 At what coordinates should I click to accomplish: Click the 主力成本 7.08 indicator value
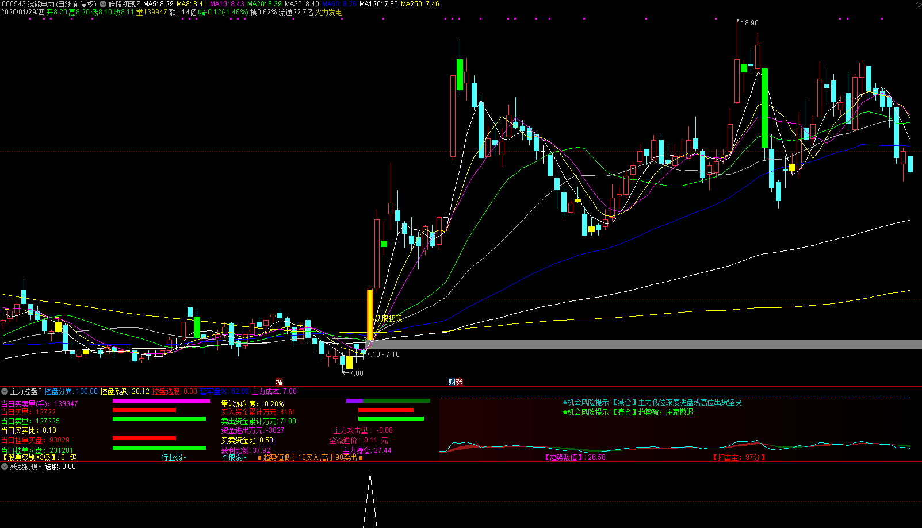tap(274, 391)
